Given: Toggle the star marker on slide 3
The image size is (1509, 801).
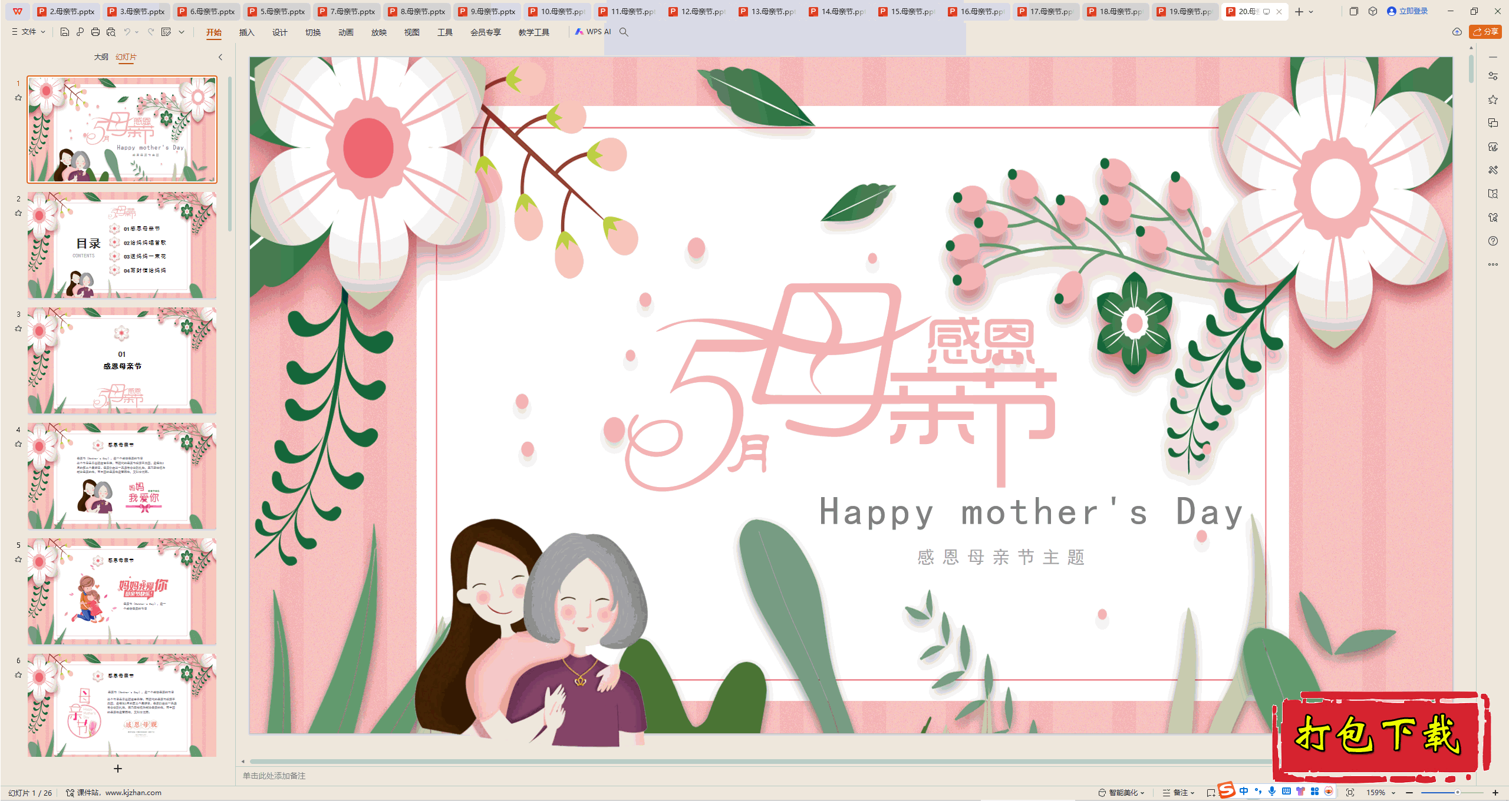Looking at the screenshot, I should point(18,329).
